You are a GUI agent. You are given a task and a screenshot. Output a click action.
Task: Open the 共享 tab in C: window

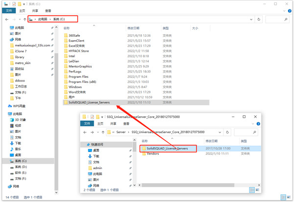coord(35,11)
